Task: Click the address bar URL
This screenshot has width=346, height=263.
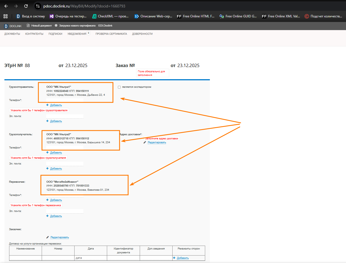Action: click(x=84, y=6)
